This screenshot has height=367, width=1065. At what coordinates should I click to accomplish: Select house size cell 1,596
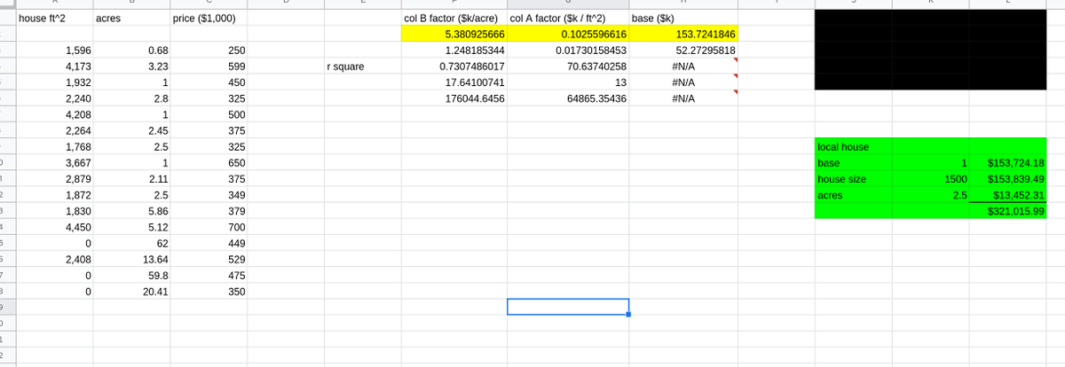54,51
